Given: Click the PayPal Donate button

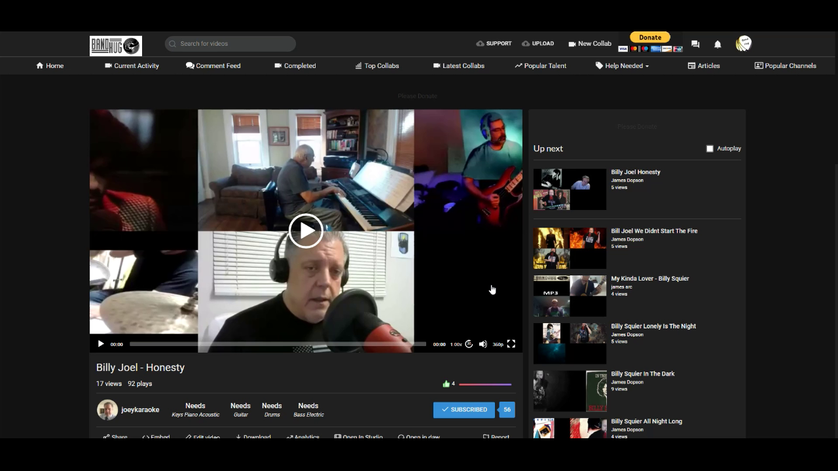Looking at the screenshot, I should 650,37.
